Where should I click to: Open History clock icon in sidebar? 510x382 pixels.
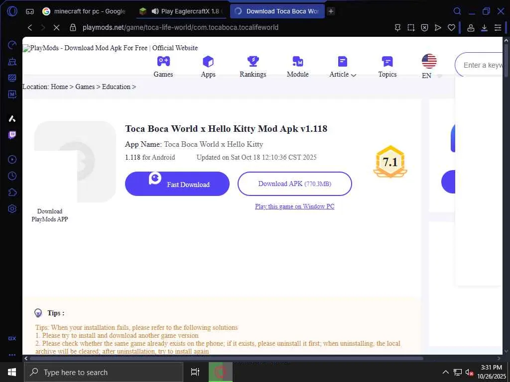12,176
